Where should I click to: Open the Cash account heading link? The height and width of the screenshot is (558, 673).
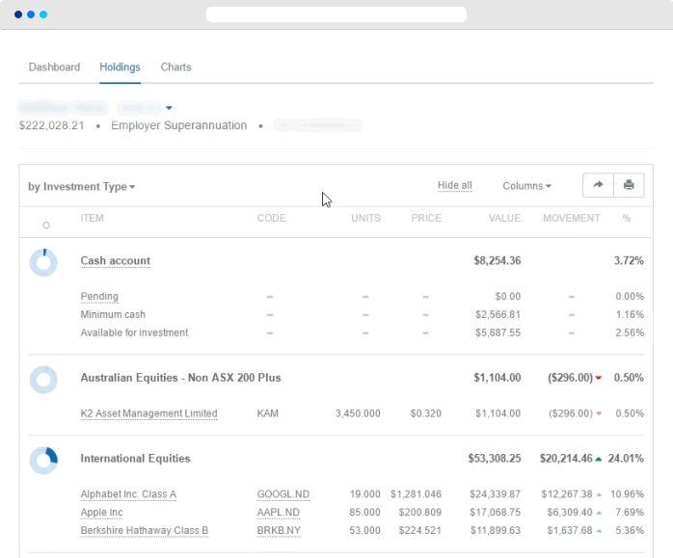tap(115, 261)
